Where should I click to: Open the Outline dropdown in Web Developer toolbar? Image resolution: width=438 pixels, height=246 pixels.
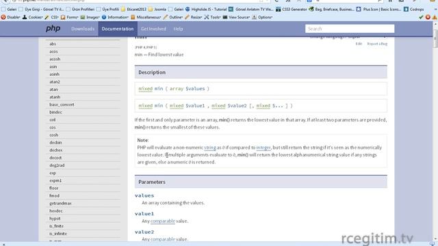173,17
